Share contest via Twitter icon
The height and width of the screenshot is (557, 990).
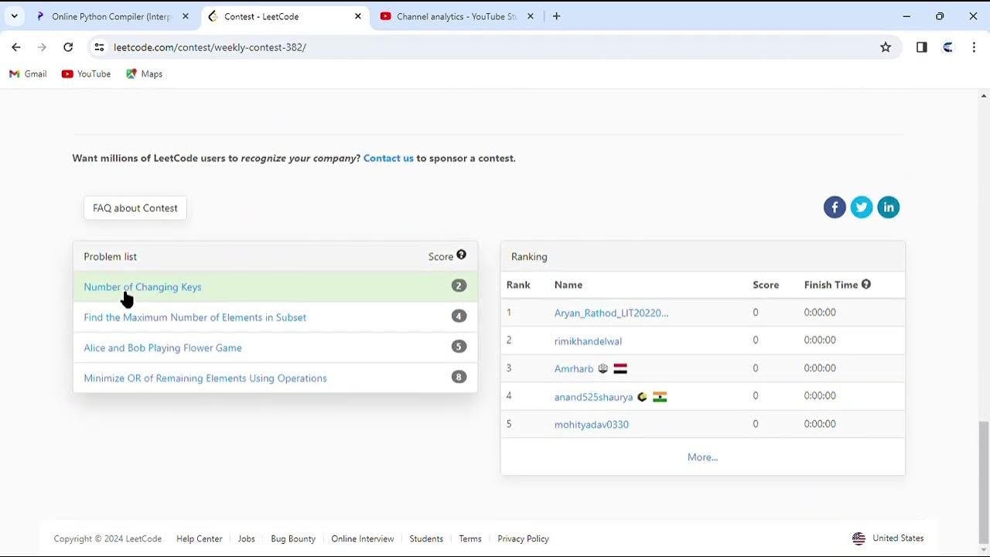point(862,207)
